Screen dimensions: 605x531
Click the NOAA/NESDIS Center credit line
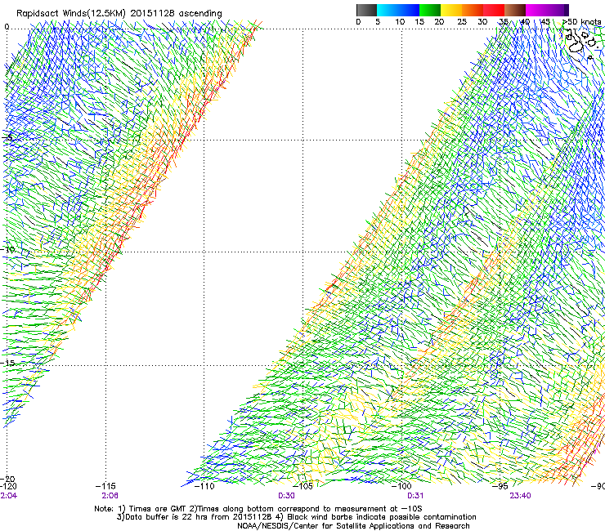tap(353, 526)
